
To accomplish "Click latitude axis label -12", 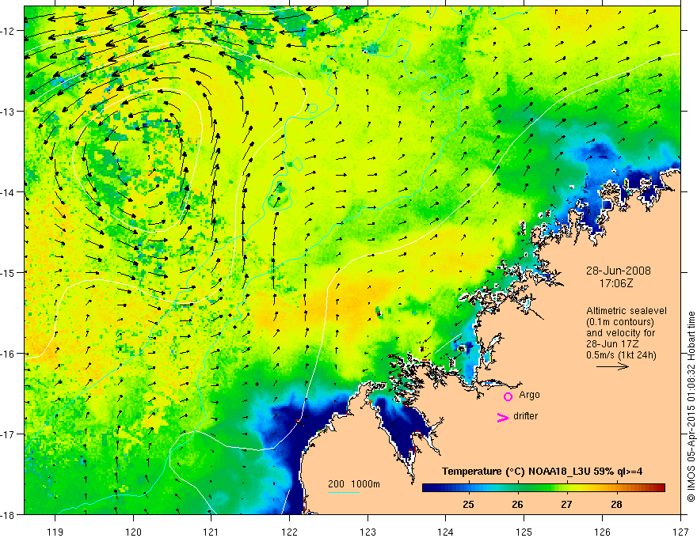I will click(x=9, y=31).
